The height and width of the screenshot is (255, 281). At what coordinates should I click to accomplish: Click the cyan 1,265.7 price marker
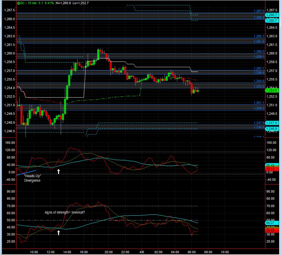pos(272,21)
